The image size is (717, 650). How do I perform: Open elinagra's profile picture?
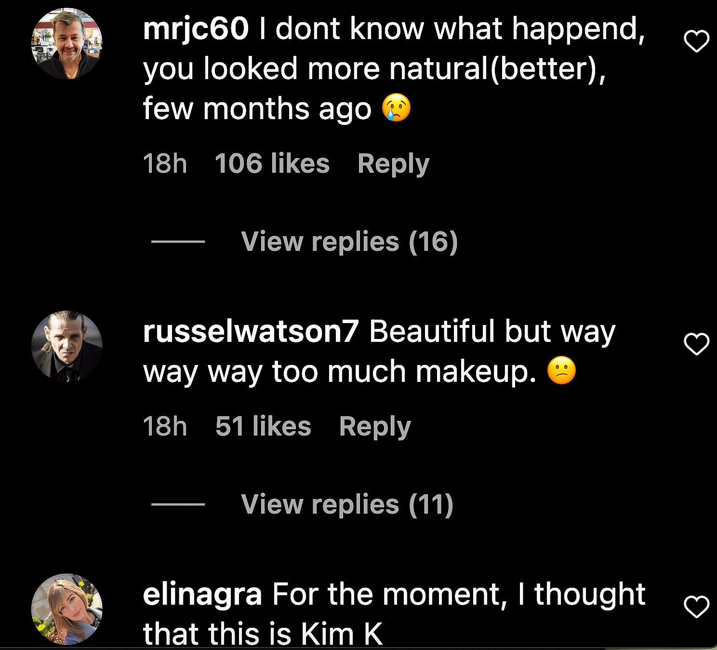(67, 609)
